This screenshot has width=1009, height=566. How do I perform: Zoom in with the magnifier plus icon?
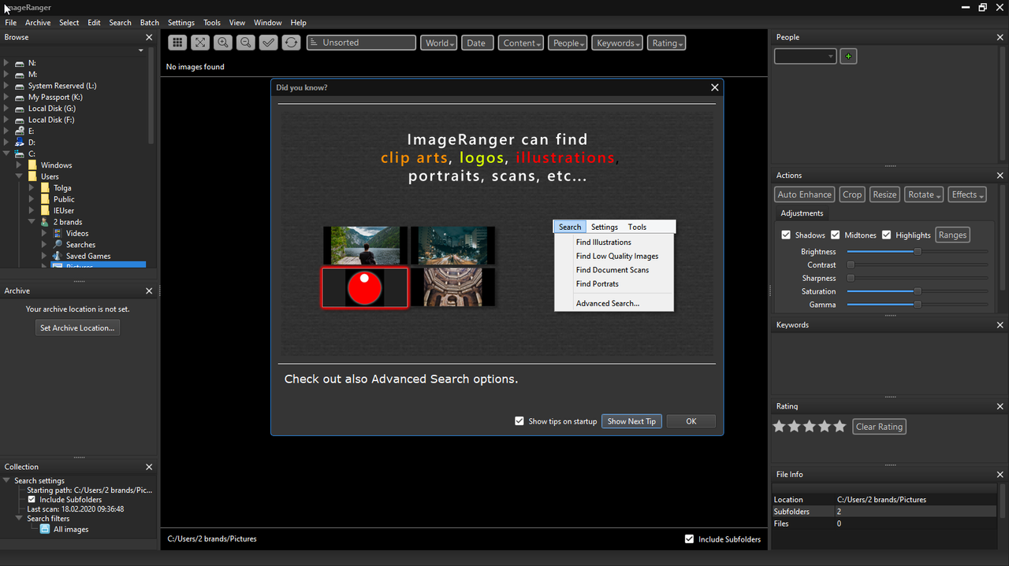tap(223, 43)
